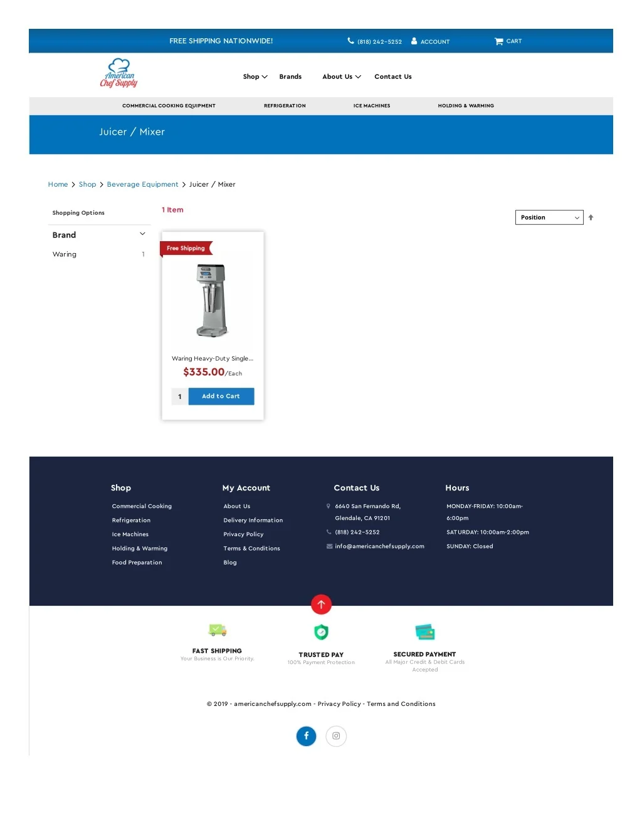This screenshot has height=830, width=642.
Task: Open Delivery Information footer link
Action: [253, 521]
